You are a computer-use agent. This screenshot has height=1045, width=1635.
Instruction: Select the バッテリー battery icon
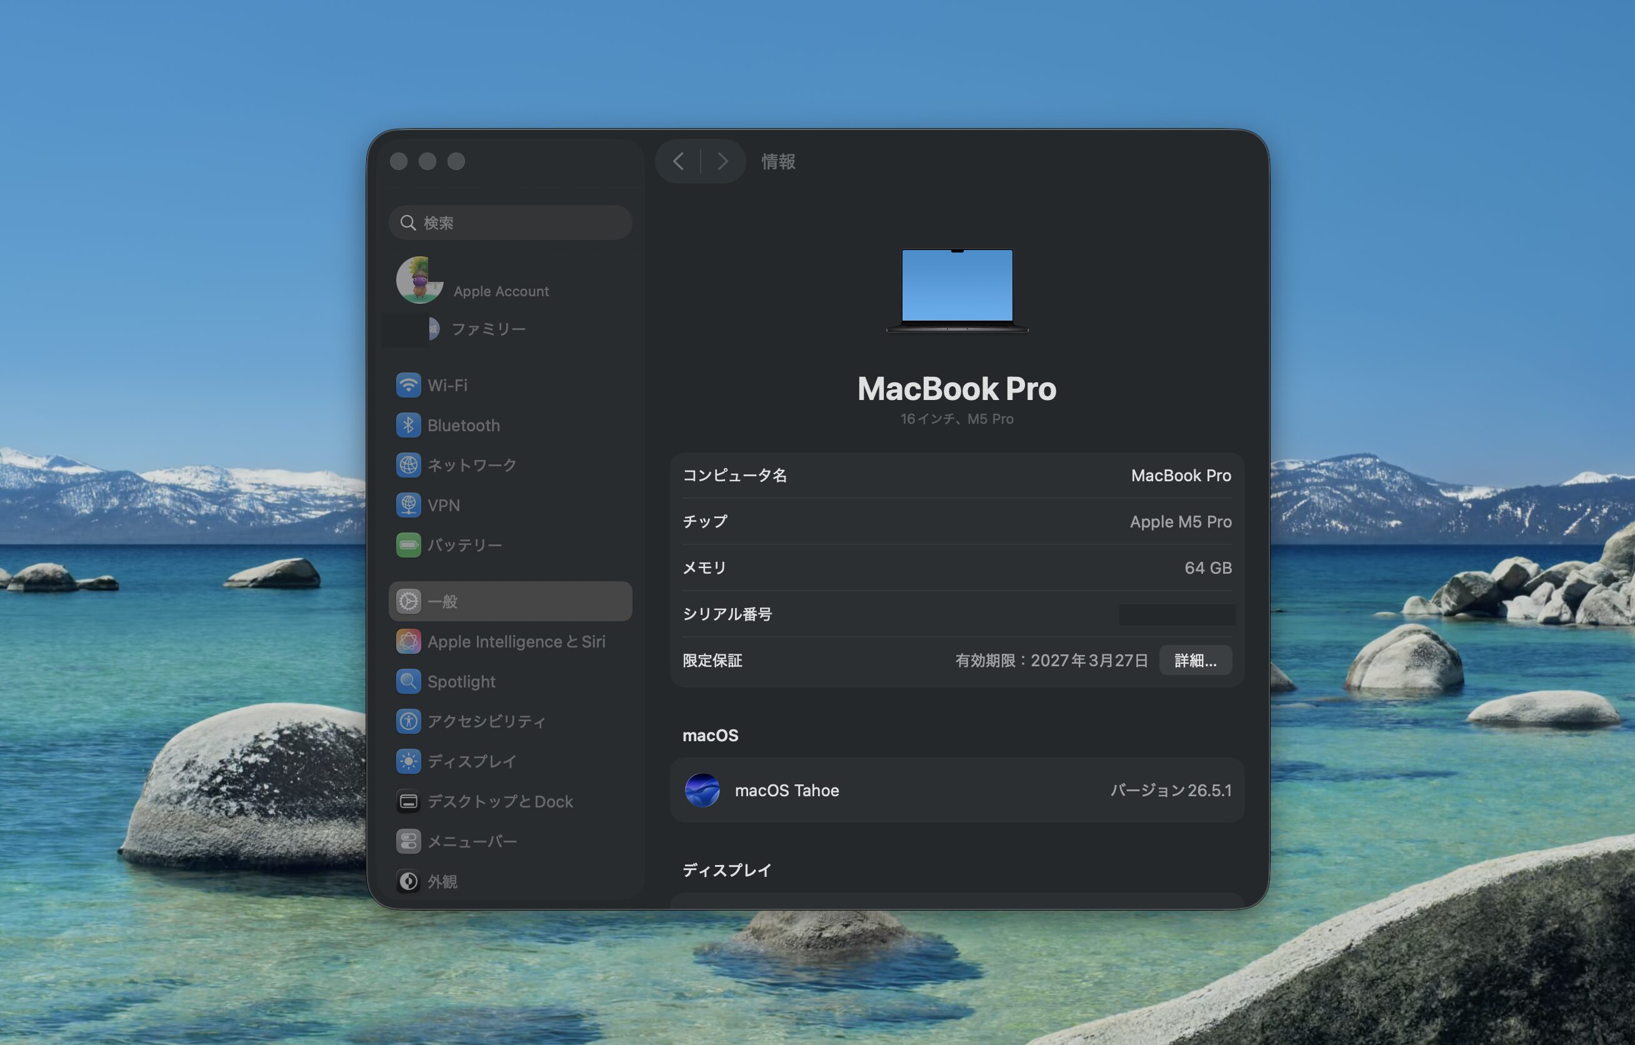[408, 544]
